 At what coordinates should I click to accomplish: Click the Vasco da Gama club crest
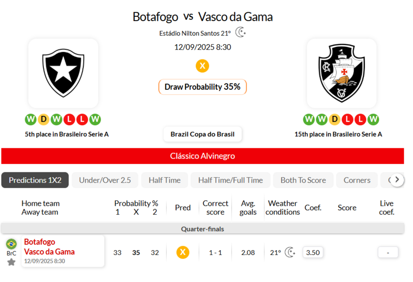[x=342, y=73]
